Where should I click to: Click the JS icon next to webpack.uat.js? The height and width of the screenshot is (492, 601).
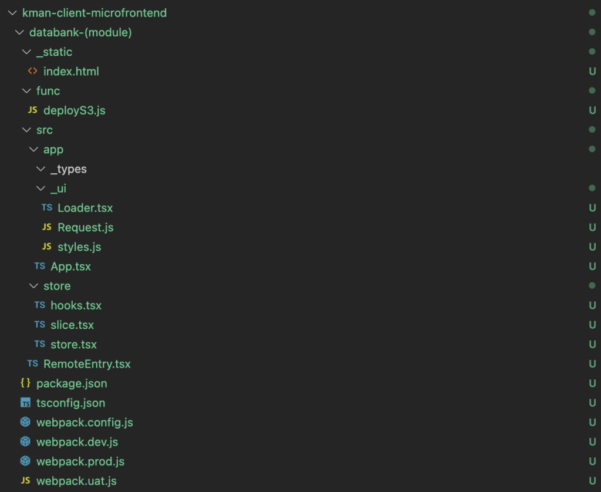tap(25, 481)
